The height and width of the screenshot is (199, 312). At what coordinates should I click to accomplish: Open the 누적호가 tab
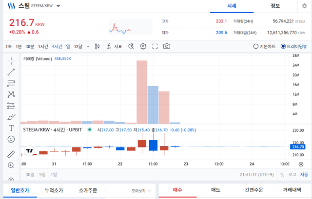tap(54, 190)
